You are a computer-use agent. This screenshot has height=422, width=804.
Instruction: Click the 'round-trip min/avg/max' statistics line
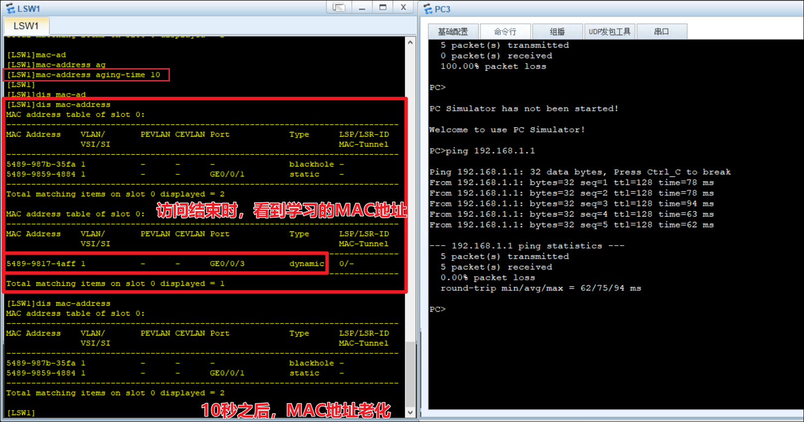pyautogui.click(x=541, y=288)
